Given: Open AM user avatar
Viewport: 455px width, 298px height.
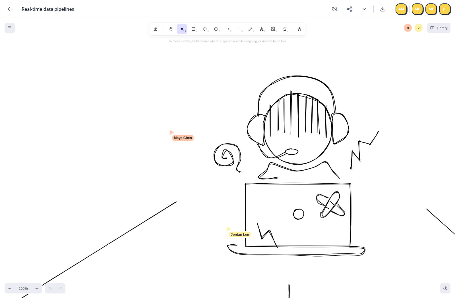Looking at the screenshot, I should pos(401,9).
